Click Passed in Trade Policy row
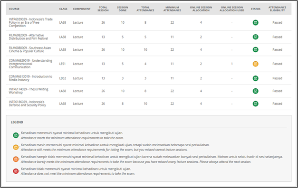Screen dimensions: 298x188 tap(277, 23)
